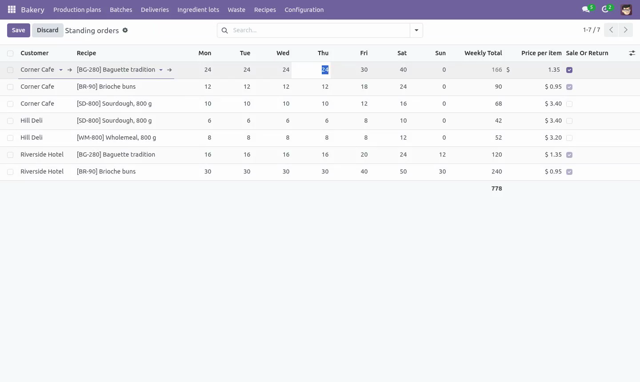Open the Corner Cafe customer dropdown arrow
640x382 pixels.
click(x=61, y=70)
